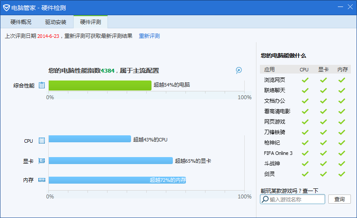Click the 超越65%的显卡 label
The image size is (357, 218).
click(193, 161)
